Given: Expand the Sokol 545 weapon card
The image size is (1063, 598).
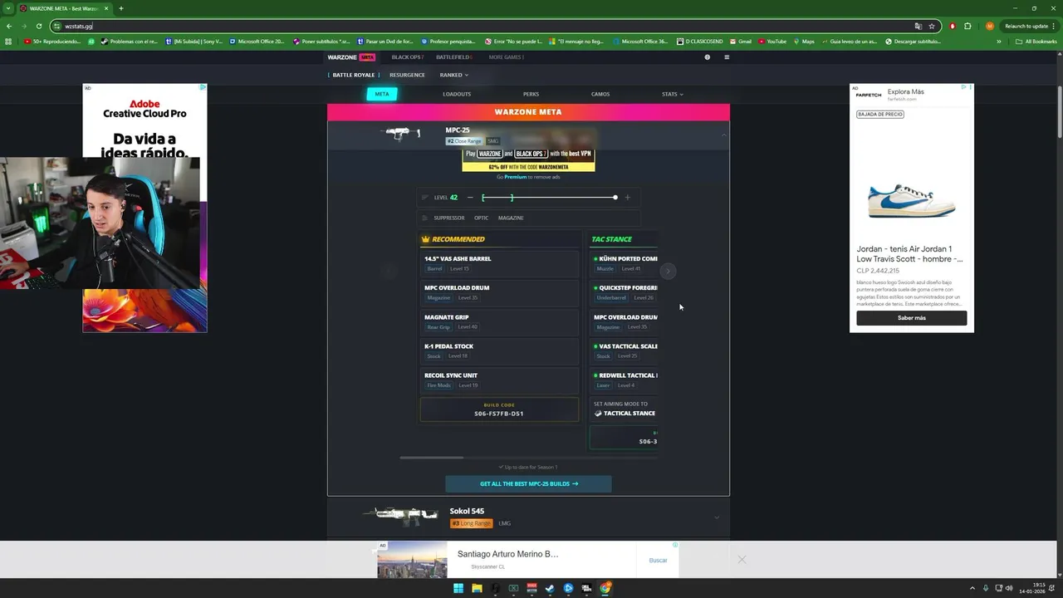Looking at the screenshot, I should 717,517.
